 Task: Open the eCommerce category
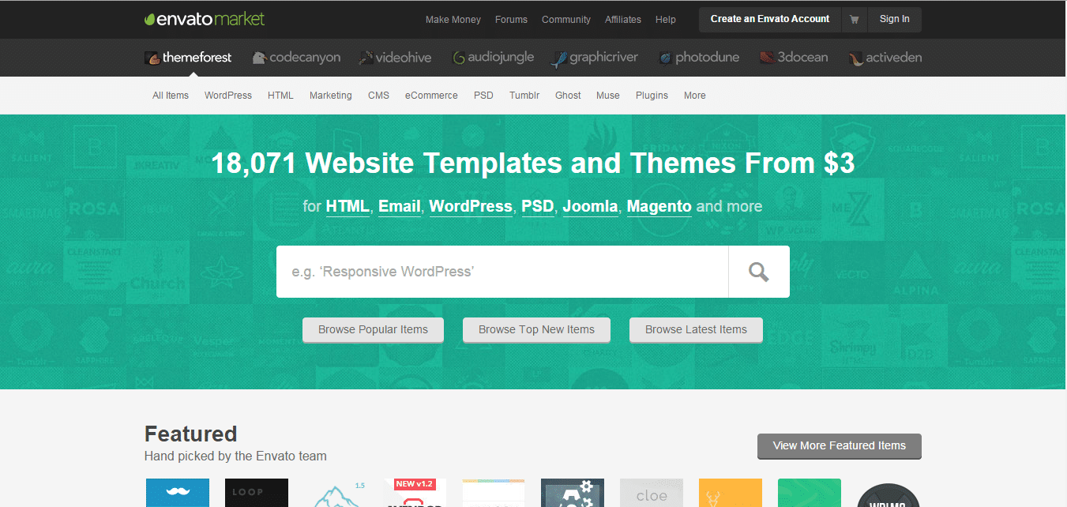(431, 96)
